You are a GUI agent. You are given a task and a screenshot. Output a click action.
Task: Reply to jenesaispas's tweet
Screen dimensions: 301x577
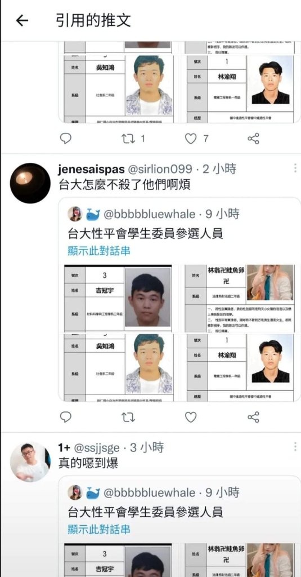[65, 417]
